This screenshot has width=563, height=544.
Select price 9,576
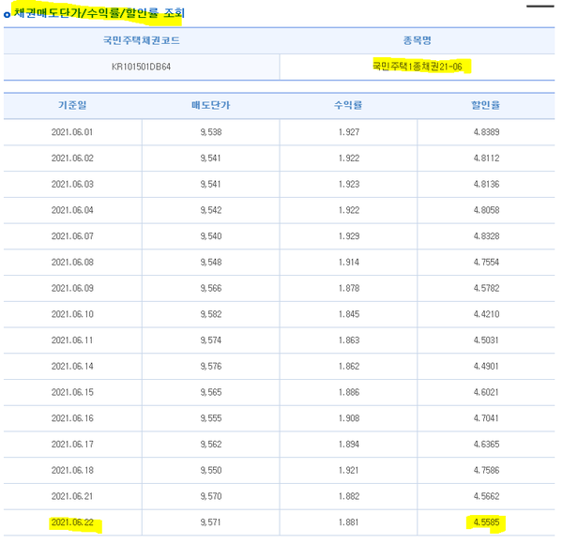pos(211,367)
